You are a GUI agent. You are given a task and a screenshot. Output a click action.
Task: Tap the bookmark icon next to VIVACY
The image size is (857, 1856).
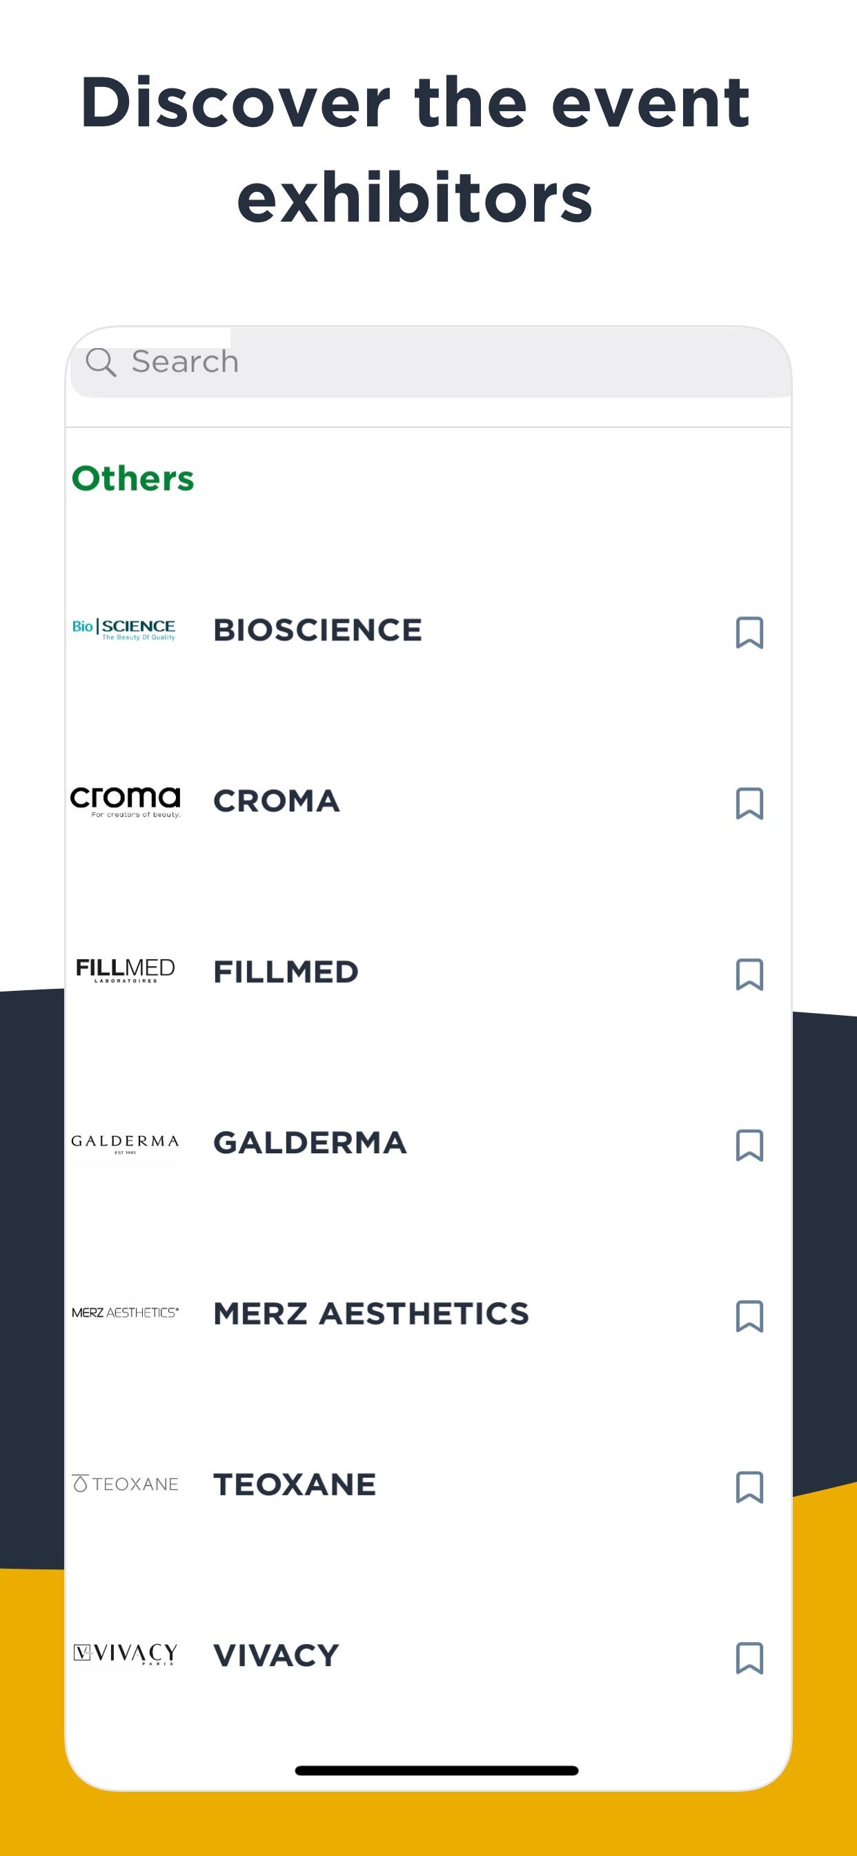(x=749, y=1658)
